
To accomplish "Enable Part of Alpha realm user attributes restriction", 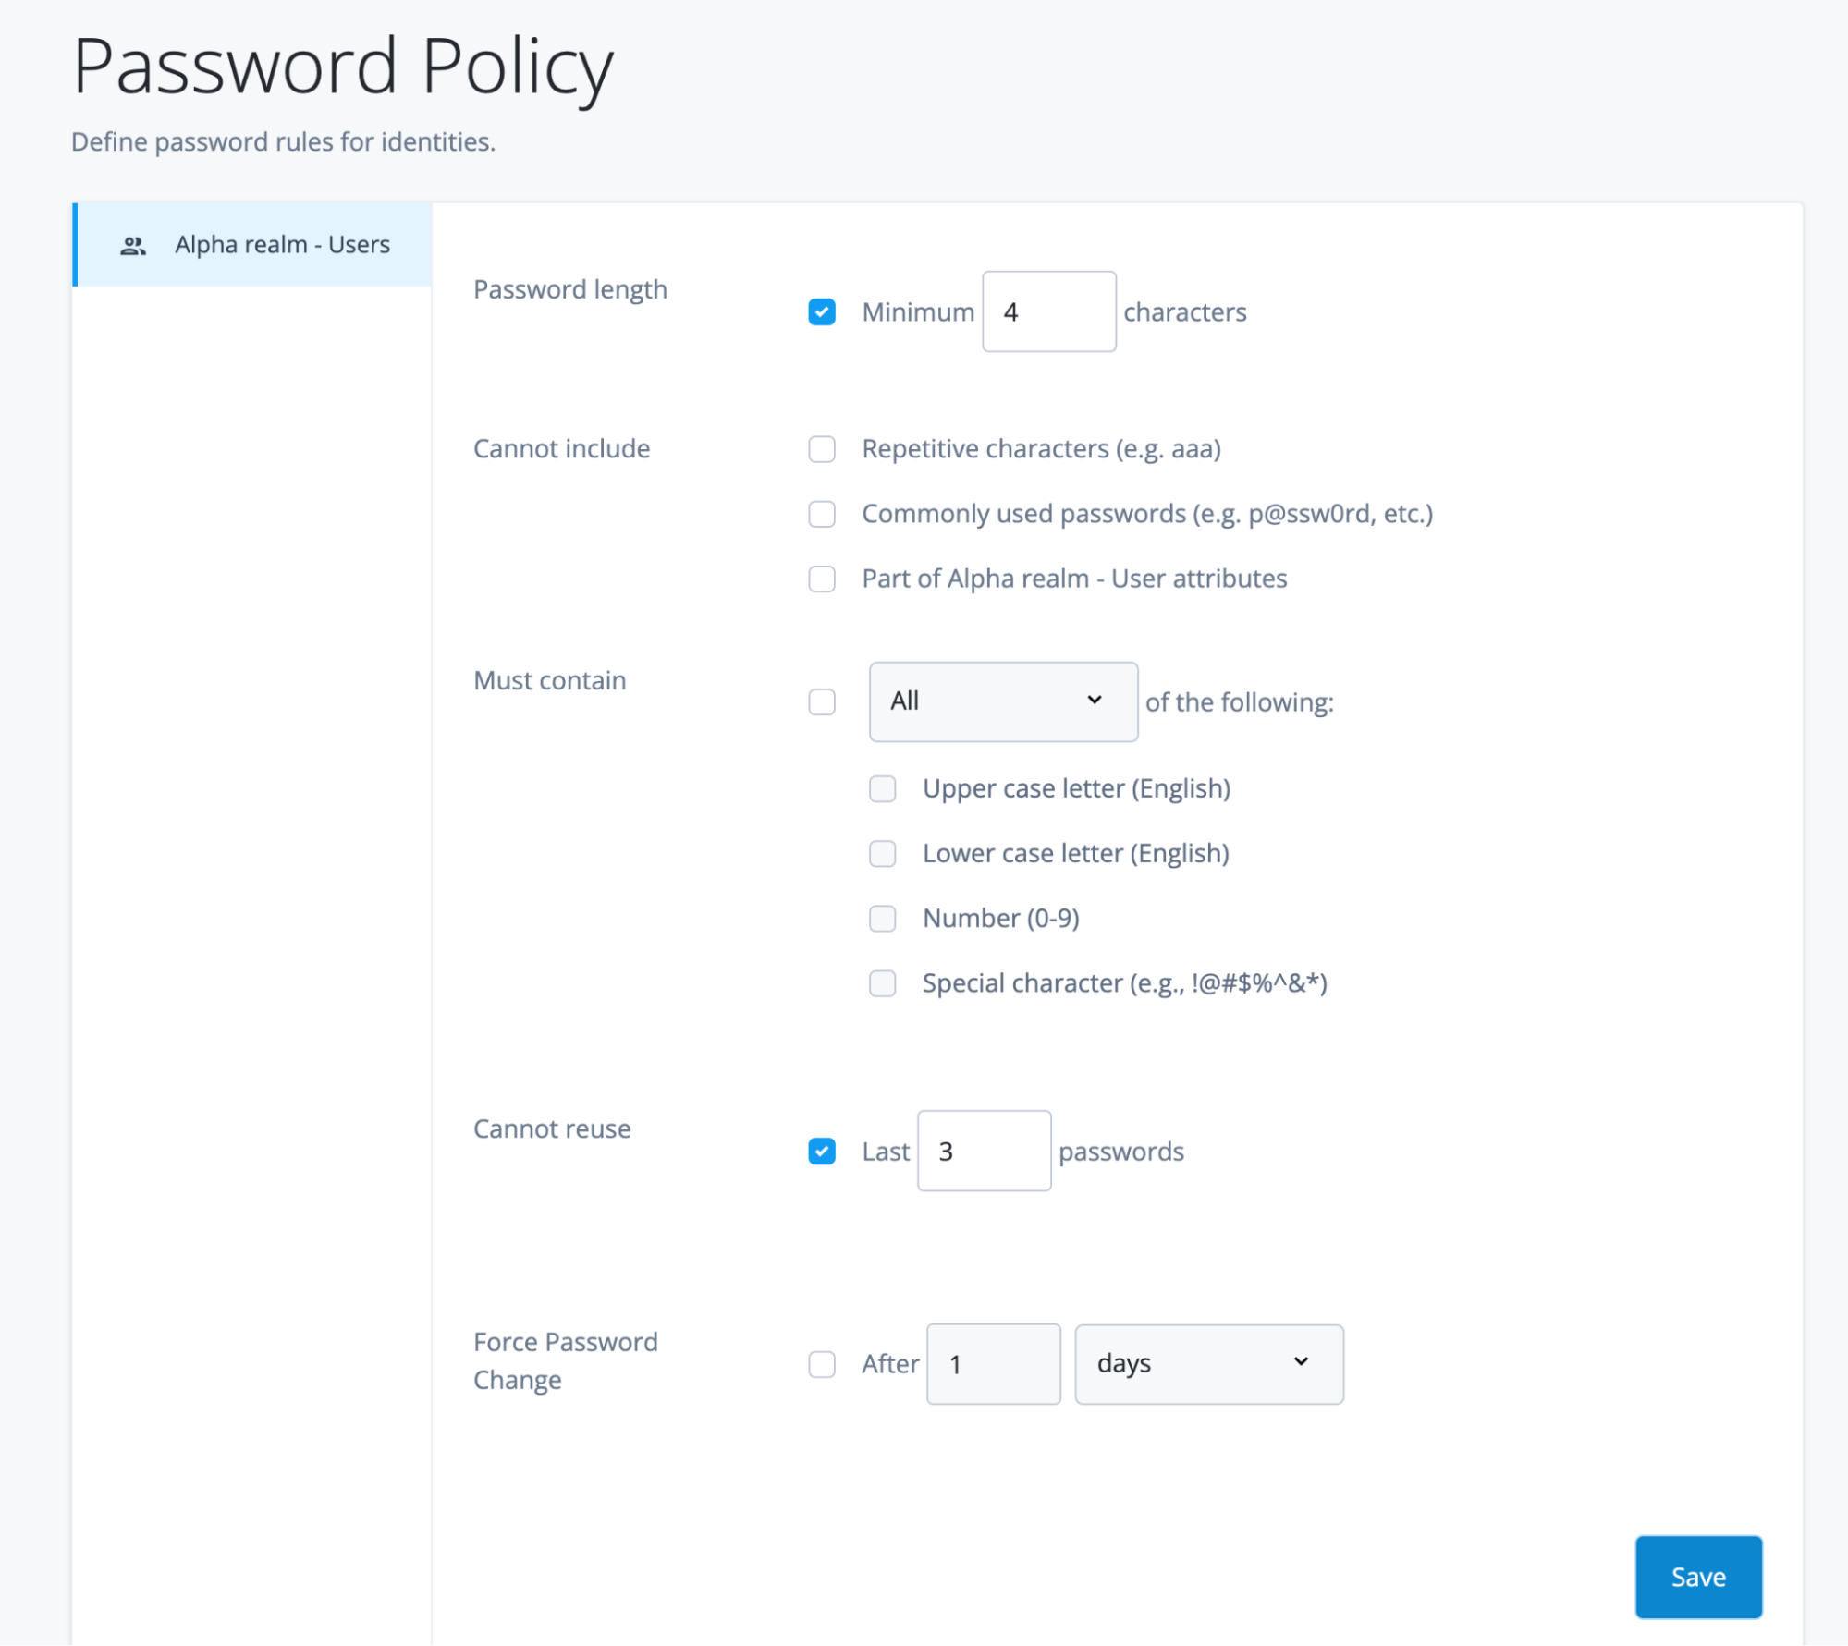I will [x=825, y=579].
